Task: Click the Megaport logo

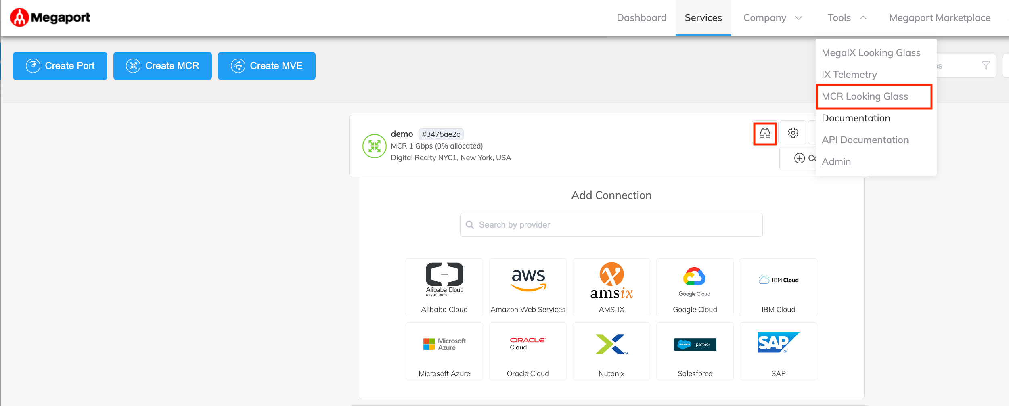Action: point(50,17)
